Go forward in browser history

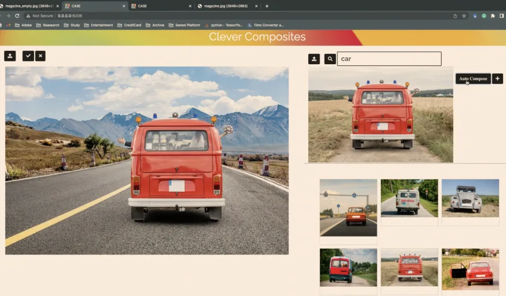8,16
